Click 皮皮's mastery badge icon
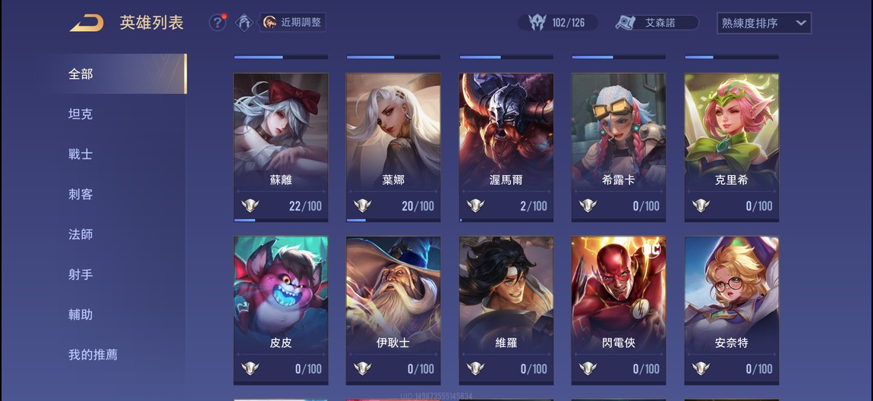Viewport: 873px width, 401px height. click(x=250, y=368)
